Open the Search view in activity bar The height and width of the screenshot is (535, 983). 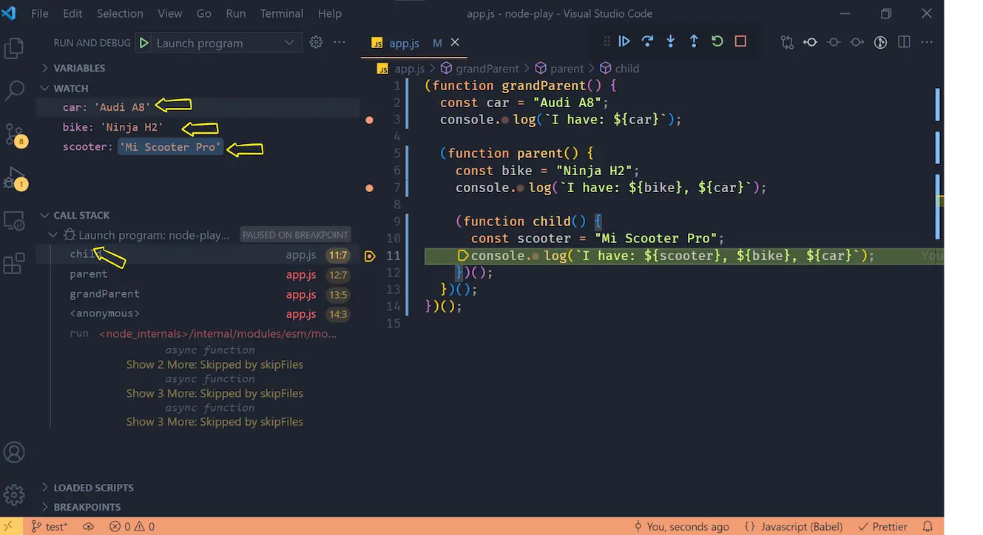coord(15,92)
